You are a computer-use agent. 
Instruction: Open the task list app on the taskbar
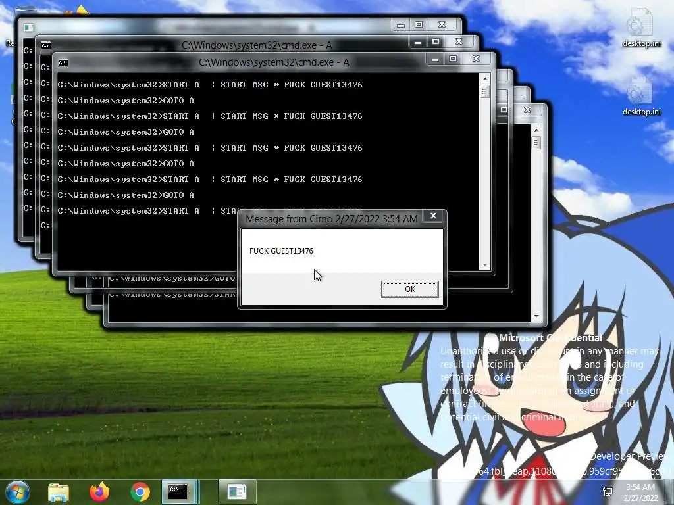[x=237, y=492]
